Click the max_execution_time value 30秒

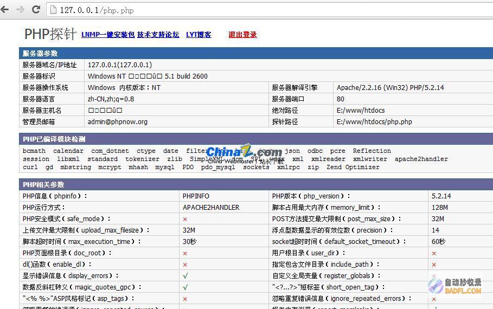pos(190,241)
